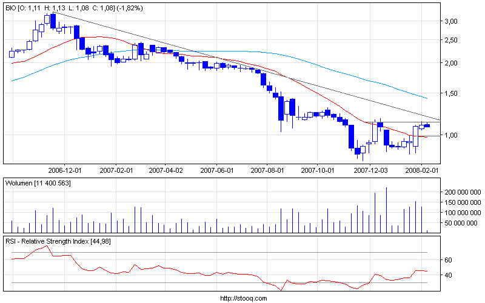
Task: Click the 2,50 price axis label
Action: (451, 40)
